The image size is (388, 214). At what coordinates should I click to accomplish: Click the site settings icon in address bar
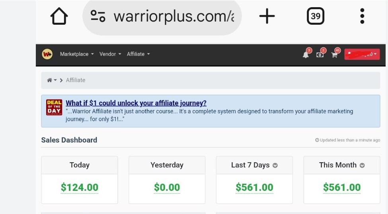click(x=98, y=16)
